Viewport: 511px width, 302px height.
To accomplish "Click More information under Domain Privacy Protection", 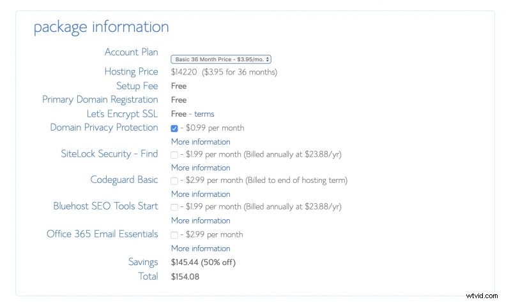I will (201, 141).
